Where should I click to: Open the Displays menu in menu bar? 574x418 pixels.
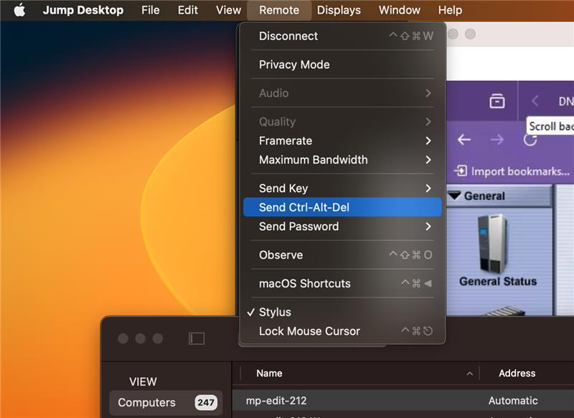[339, 10]
